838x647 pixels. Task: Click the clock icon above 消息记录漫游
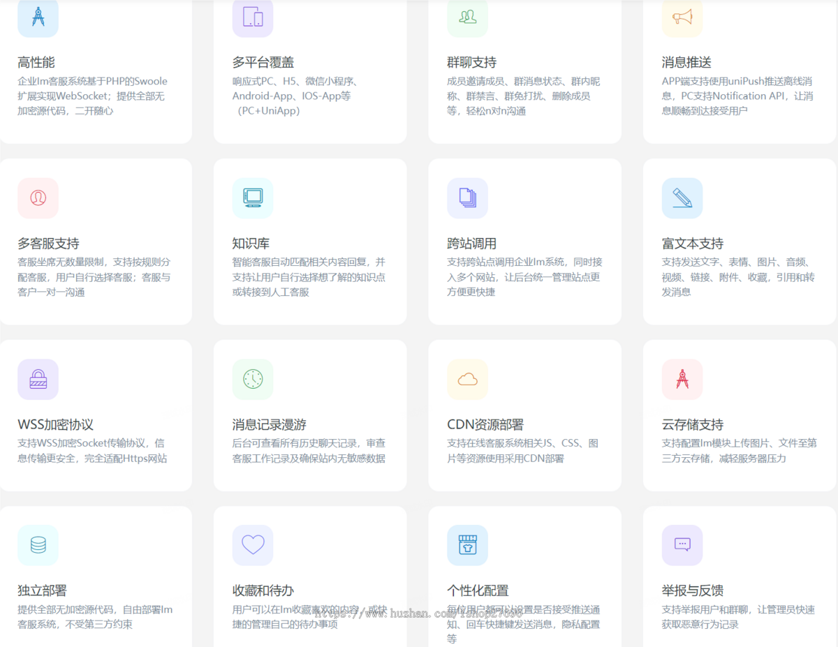click(253, 379)
